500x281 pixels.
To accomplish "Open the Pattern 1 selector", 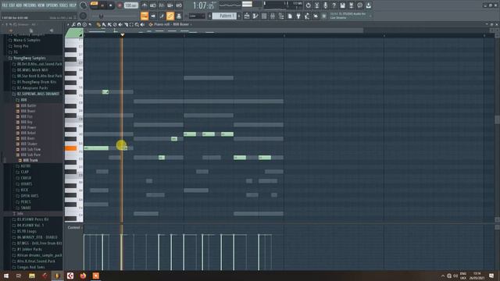I will pyautogui.click(x=224, y=16).
